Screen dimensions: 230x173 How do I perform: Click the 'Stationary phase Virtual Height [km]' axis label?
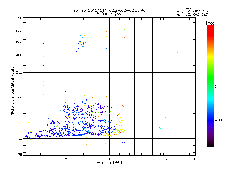[13, 87]
